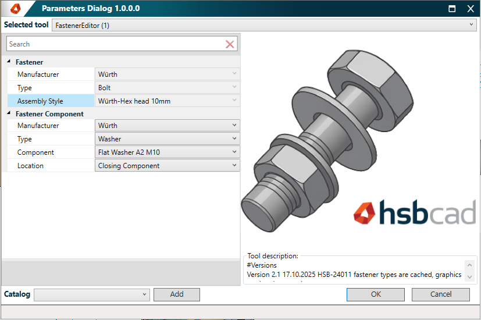Select the Assembly Style label row
The image size is (481, 320).
(x=51, y=101)
